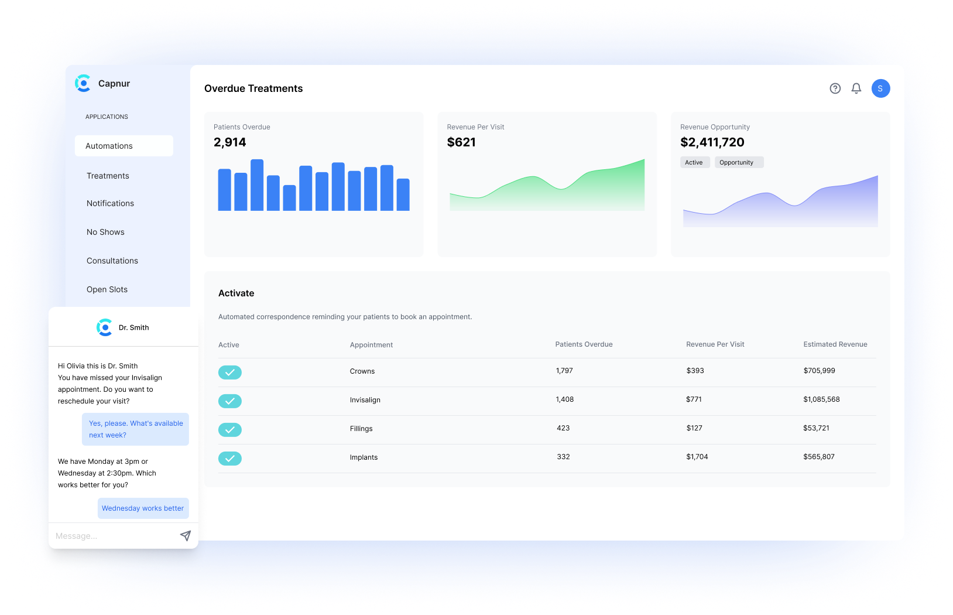Open the user avatar labeled S
The width and height of the screenshot is (953, 615).
[x=880, y=88]
